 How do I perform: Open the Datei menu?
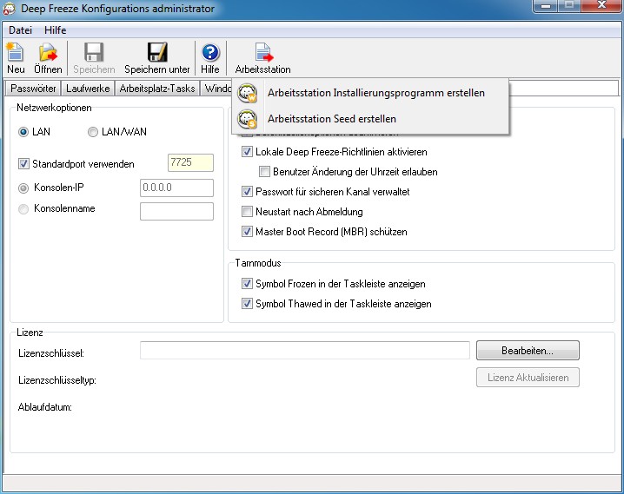click(x=20, y=30)
